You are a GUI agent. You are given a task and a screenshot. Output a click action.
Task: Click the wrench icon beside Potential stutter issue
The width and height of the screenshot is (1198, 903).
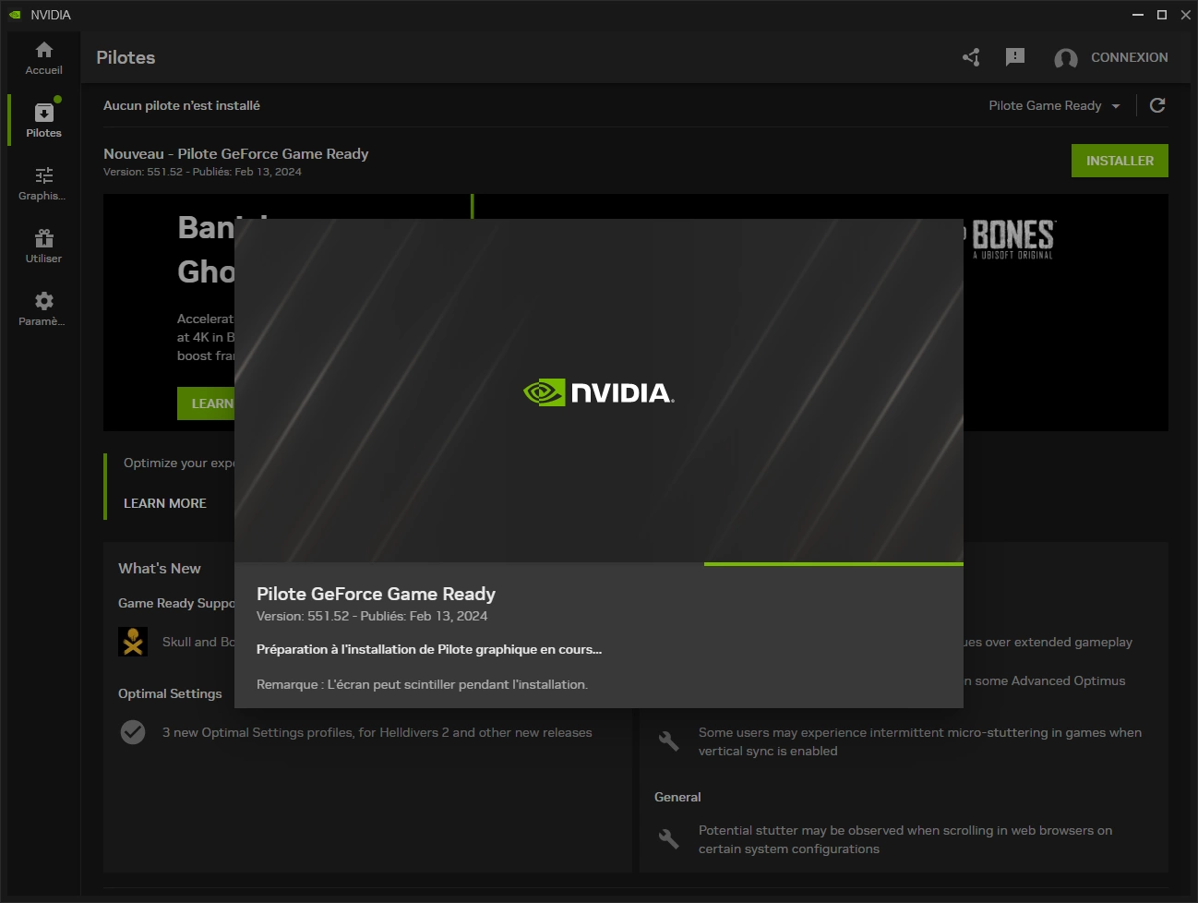(669, 838)
